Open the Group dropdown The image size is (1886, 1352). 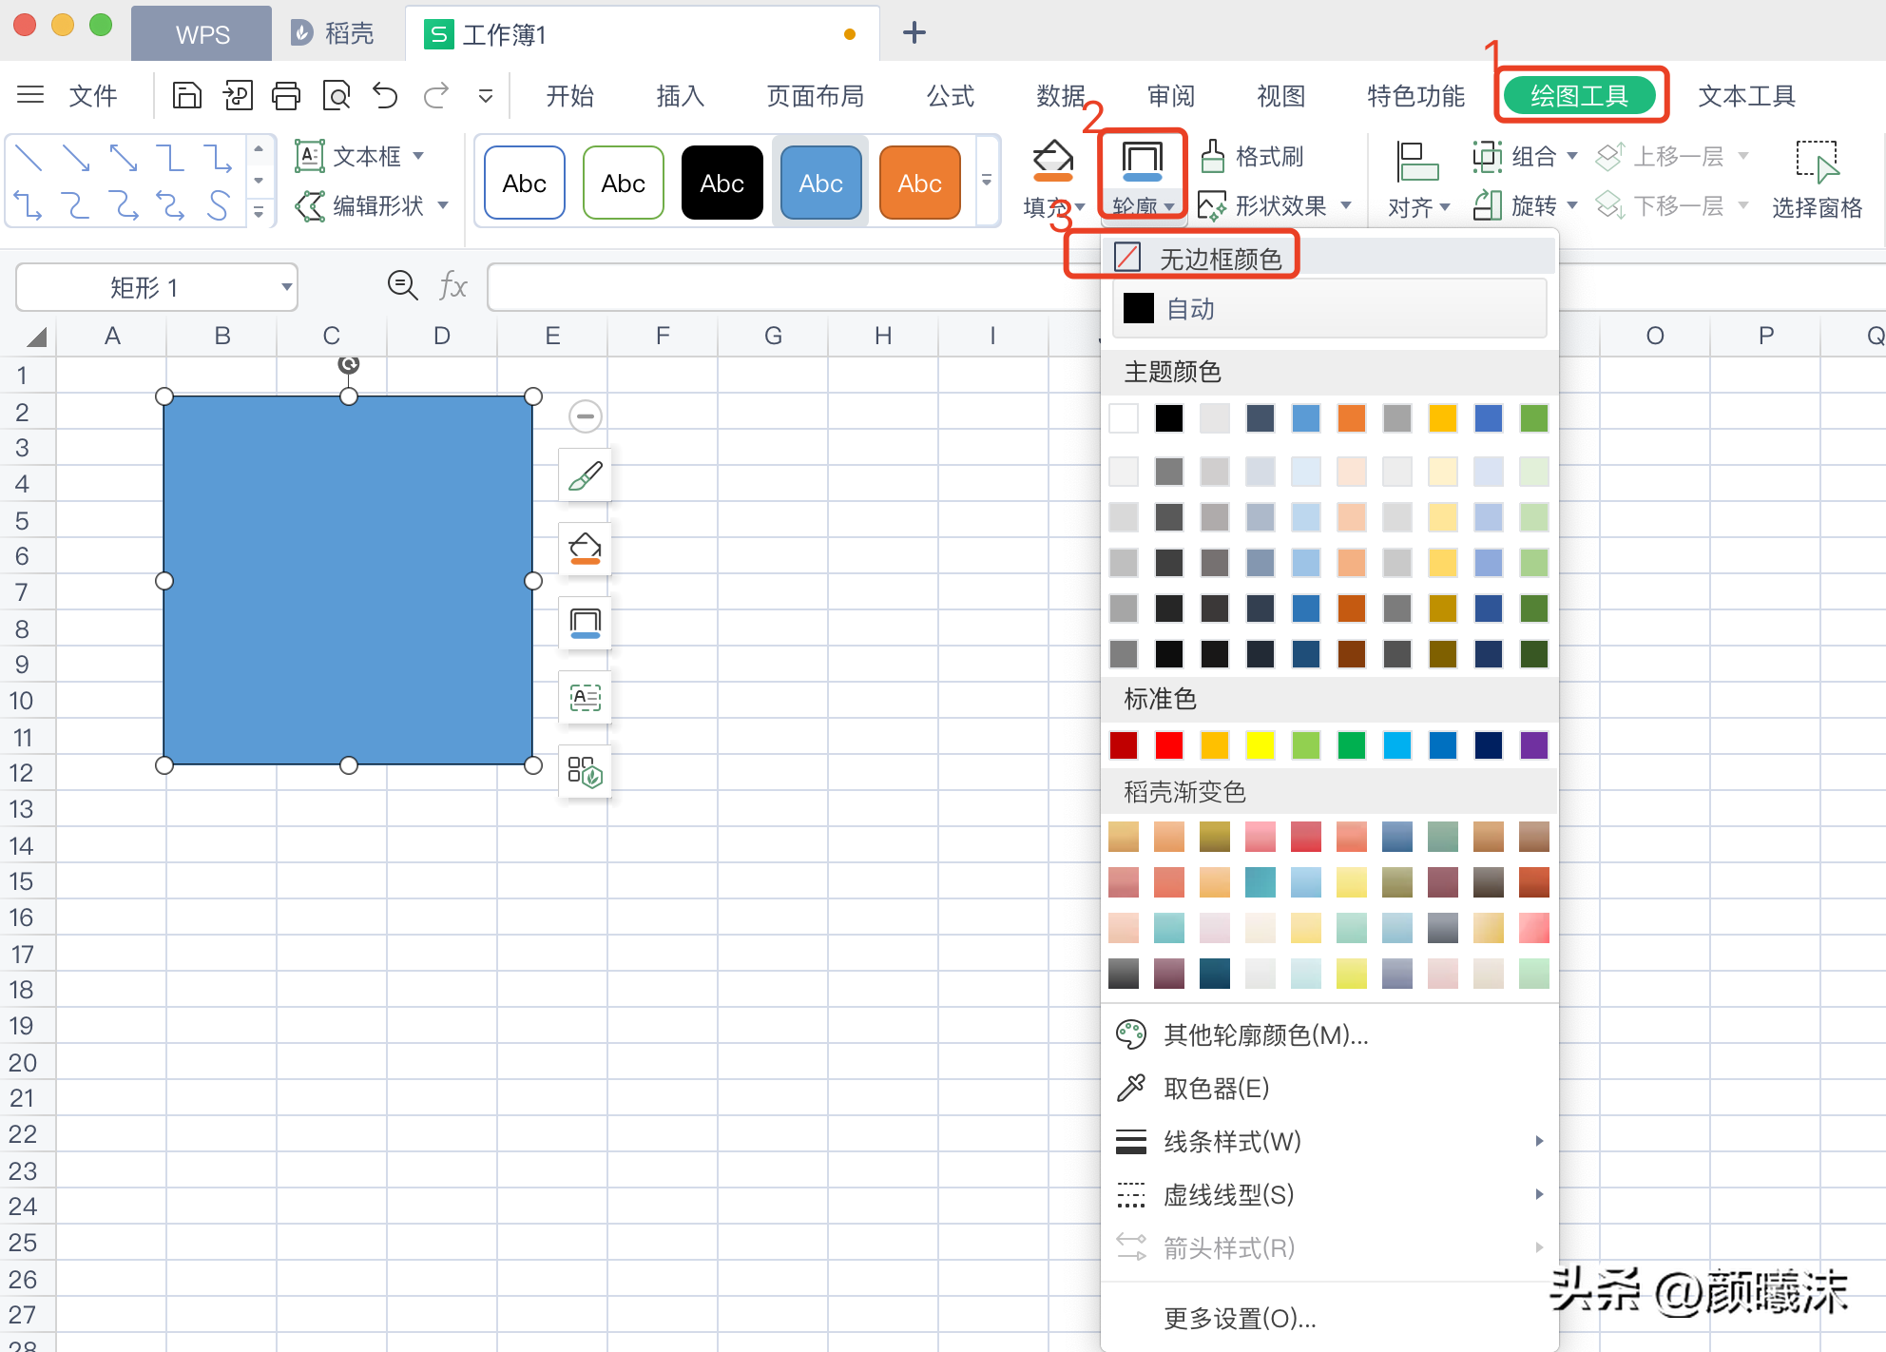[1571, 155]
